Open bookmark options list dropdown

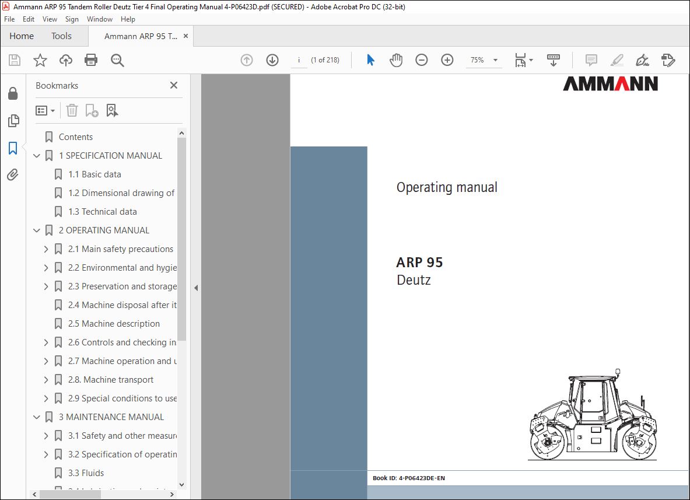(x=45, y=110)
